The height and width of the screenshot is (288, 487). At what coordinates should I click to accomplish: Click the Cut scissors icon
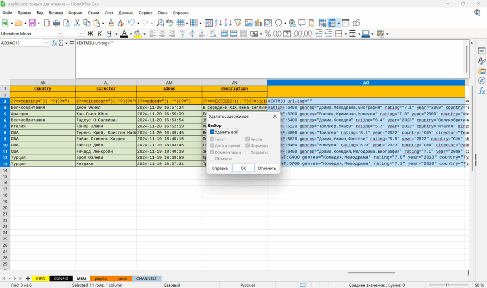[78, 23]
